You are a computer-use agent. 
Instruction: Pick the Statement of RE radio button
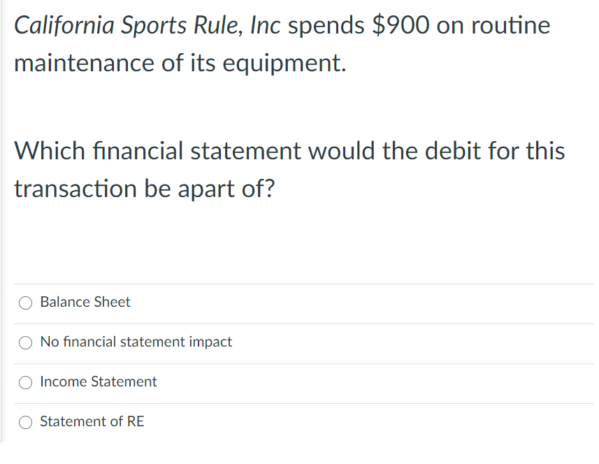(x=26, y=422)
